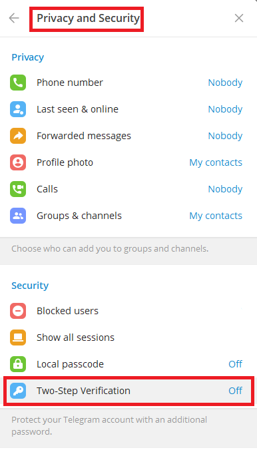
Task: Change Profile photo setting My contacts
Action: pyautogui.click(x=216, y=162)
